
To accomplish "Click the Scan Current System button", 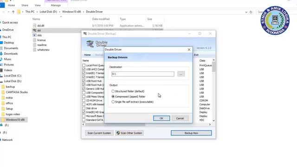I will tap(99, 133).
